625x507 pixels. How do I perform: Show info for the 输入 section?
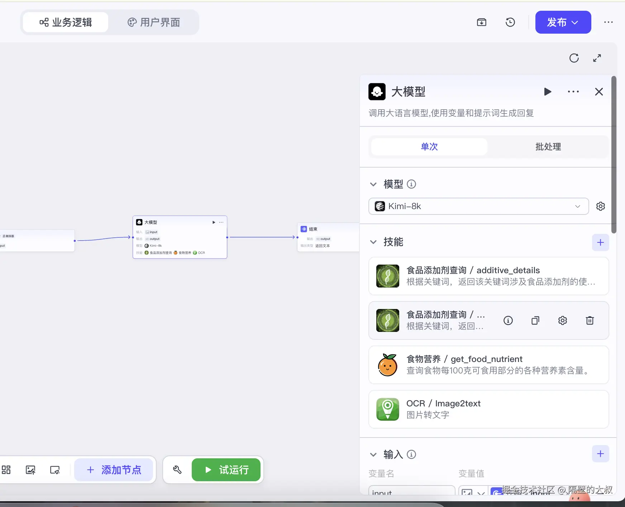click(411, 455)
